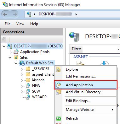Click the ASP.NET group heading

81,57
